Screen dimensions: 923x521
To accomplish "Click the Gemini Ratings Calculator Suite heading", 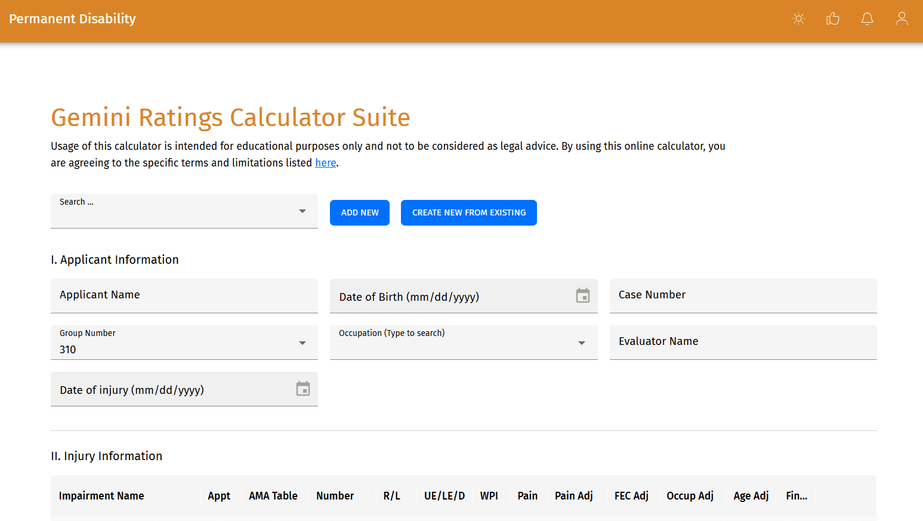I will (230, 118).
